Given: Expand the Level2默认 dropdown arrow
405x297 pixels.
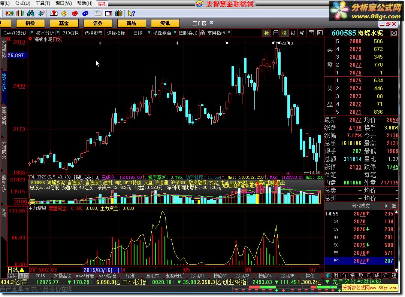Looking at the screenshot, I should click(32, 33).
